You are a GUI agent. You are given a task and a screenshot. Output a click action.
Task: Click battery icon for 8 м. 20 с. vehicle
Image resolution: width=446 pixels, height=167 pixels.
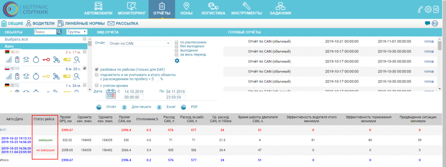click(x=17, y=76)
